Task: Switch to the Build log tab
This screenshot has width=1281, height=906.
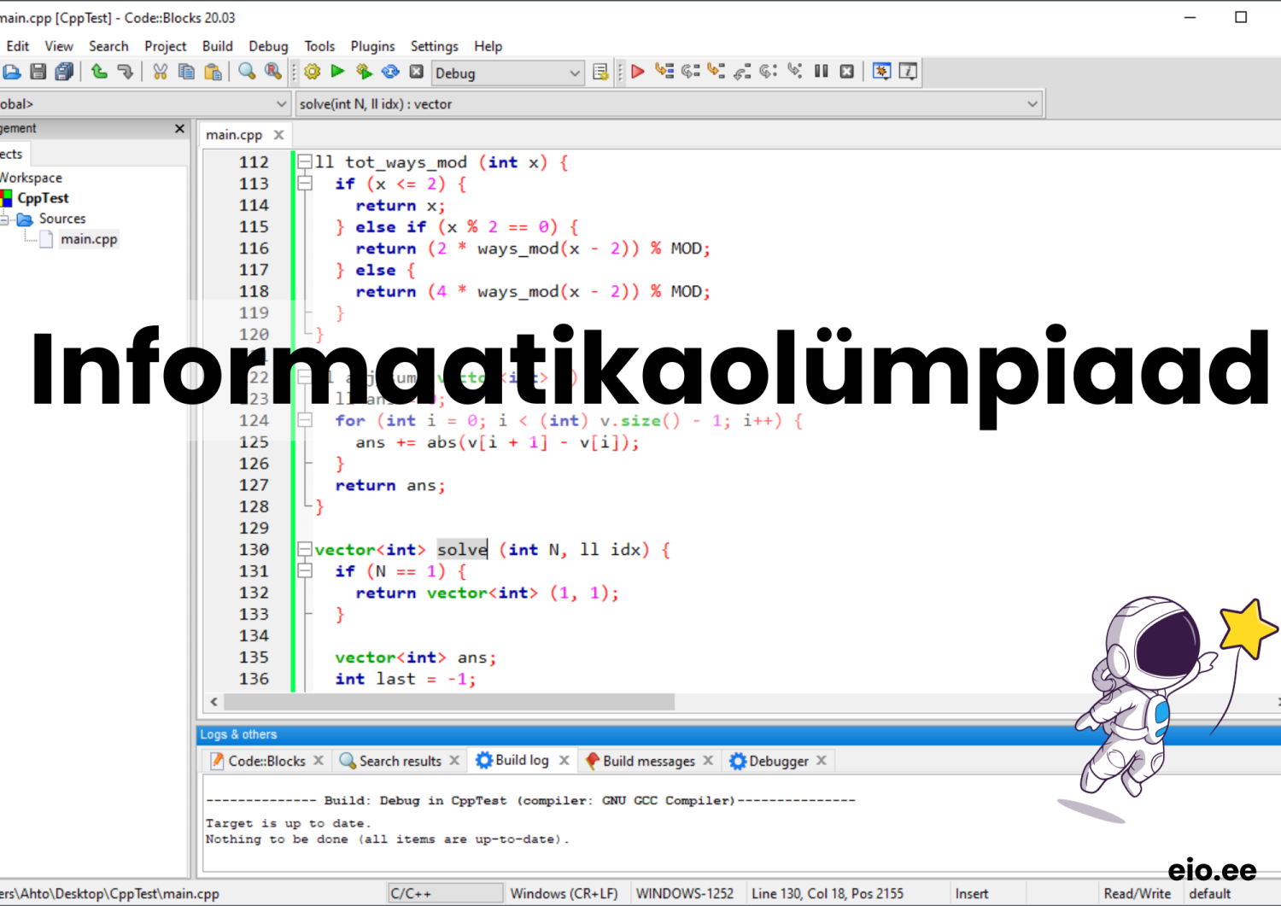Action: [522, 760]
